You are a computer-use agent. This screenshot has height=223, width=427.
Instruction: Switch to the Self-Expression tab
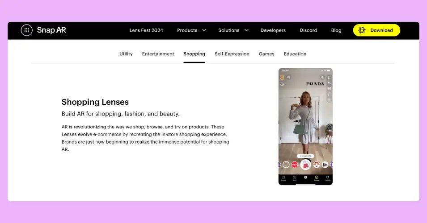[x=232, y=54]
